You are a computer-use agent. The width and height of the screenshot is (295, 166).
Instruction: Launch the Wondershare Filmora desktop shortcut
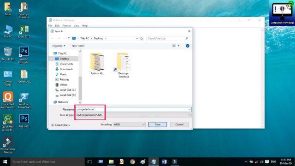pyautogui.click(x=8, y=145)
